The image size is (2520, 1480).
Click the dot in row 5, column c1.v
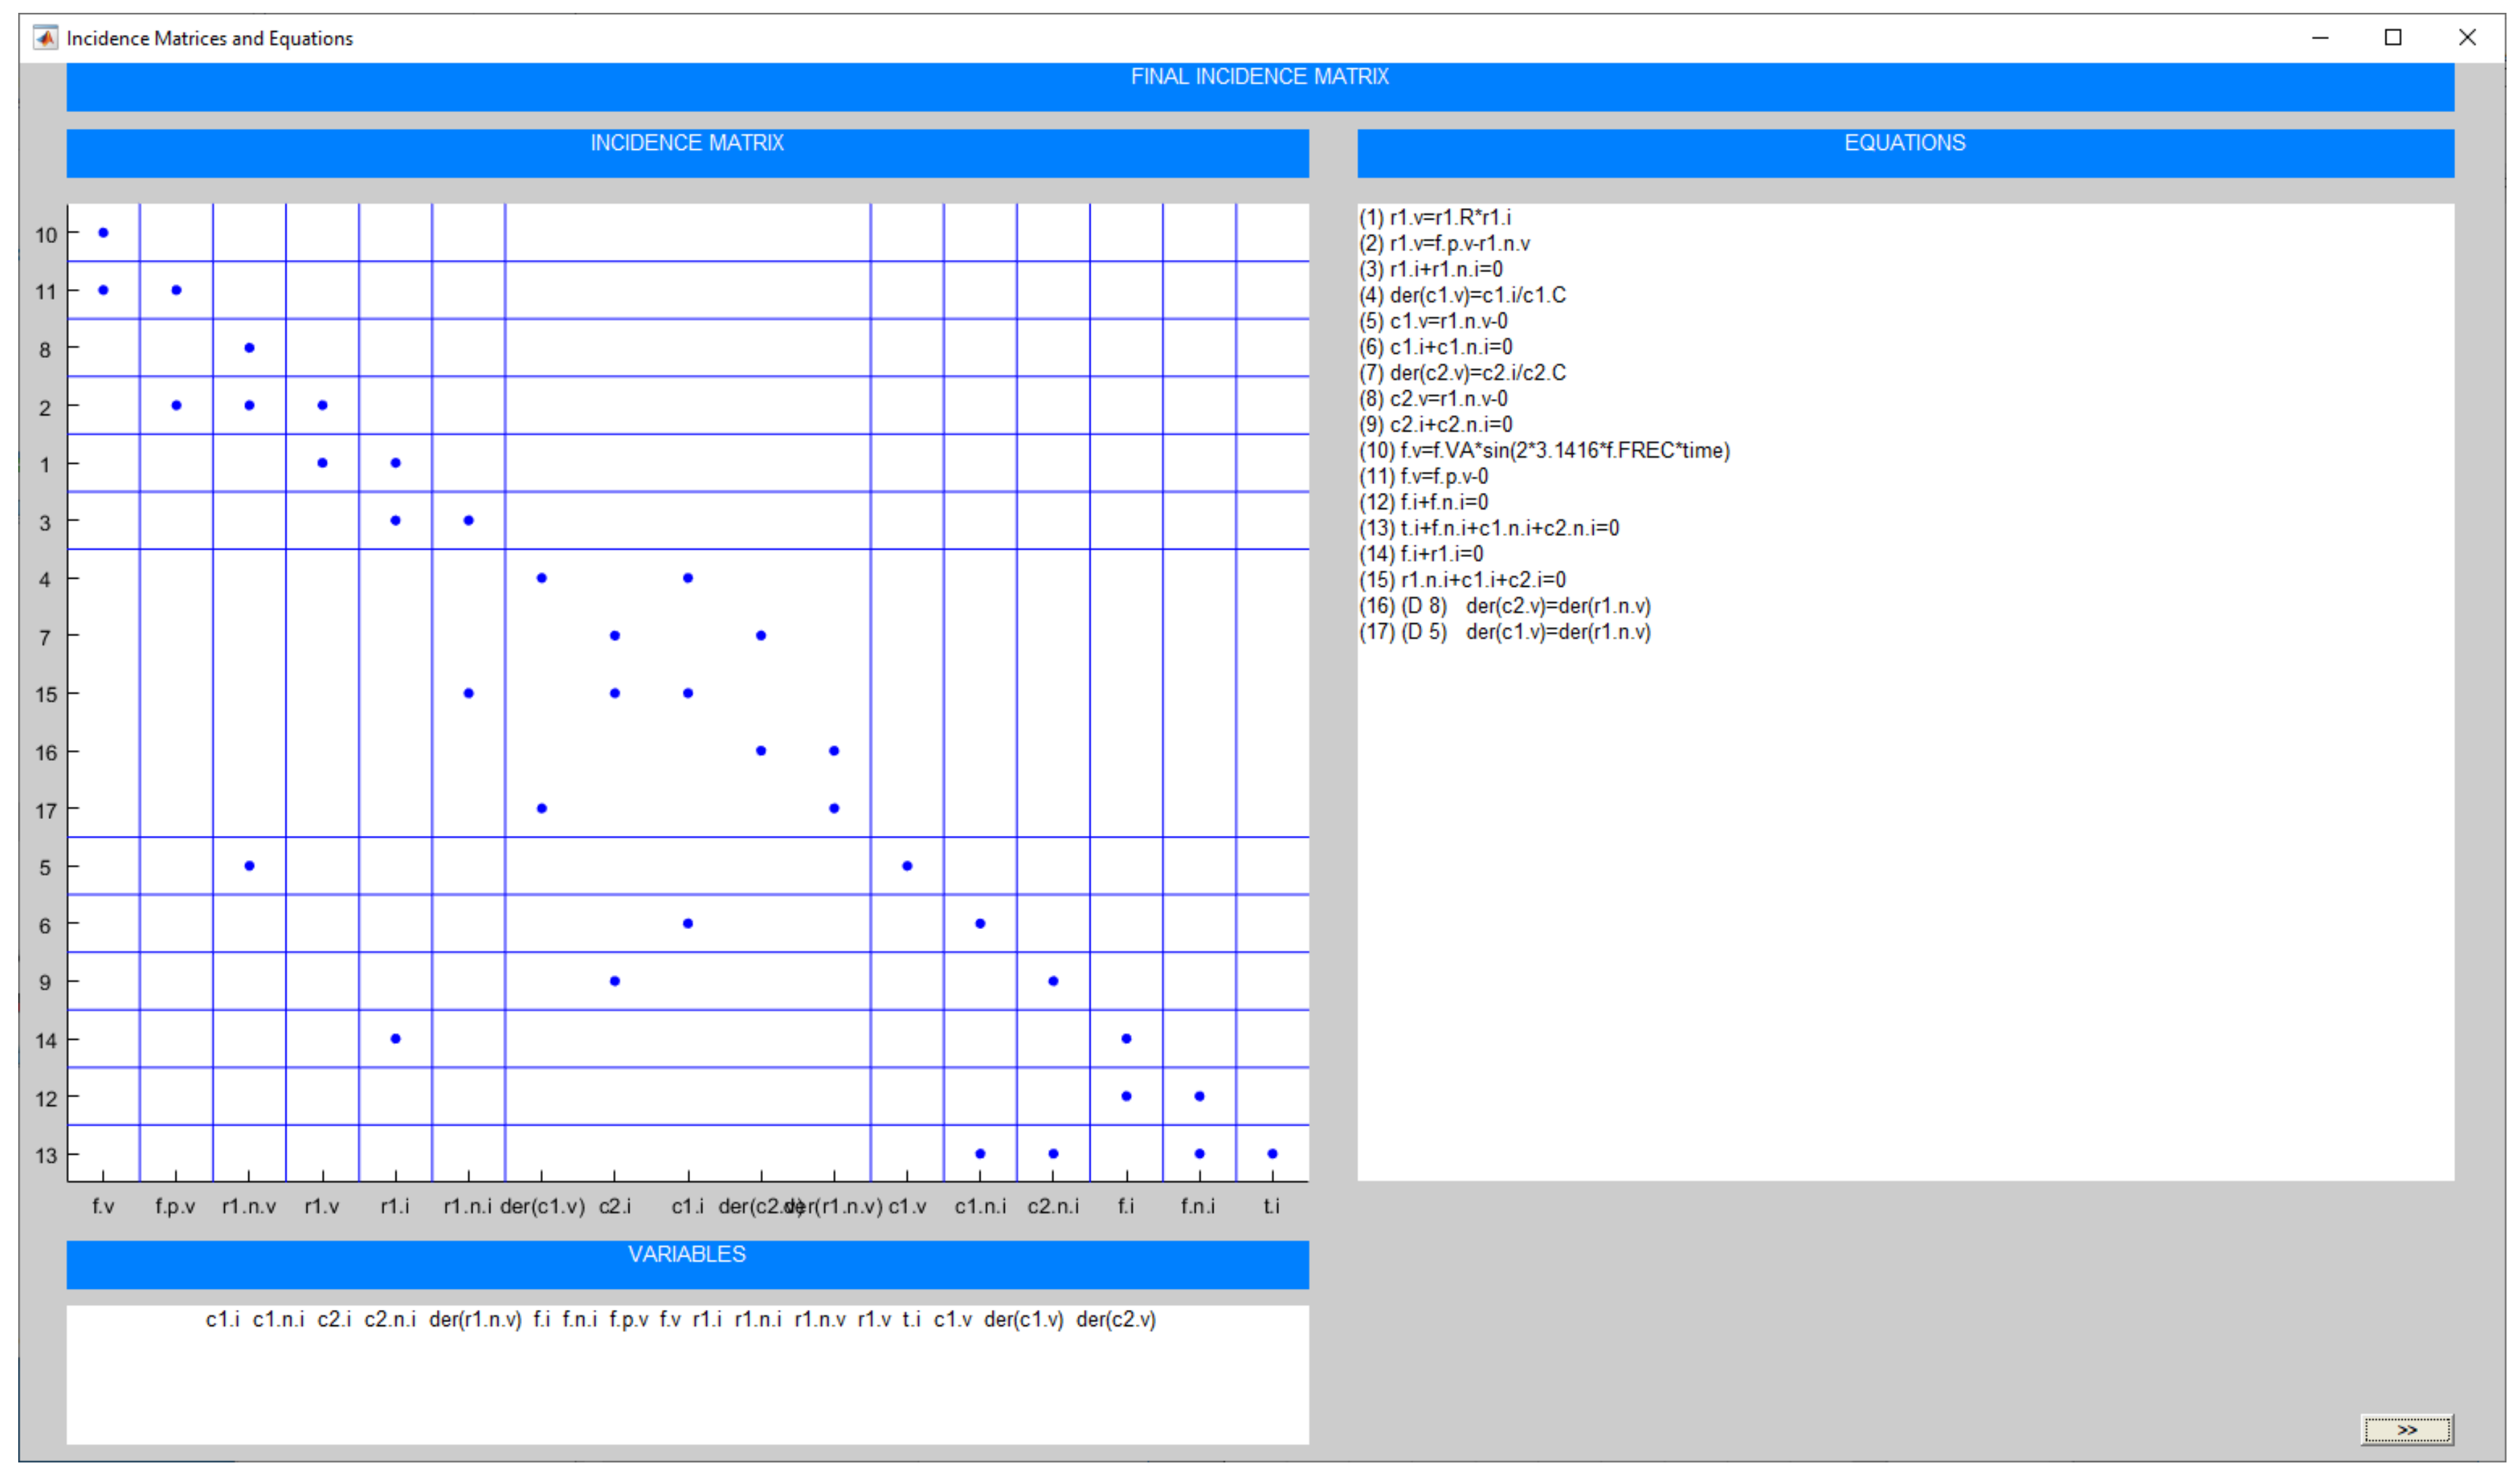click(907, 866)
